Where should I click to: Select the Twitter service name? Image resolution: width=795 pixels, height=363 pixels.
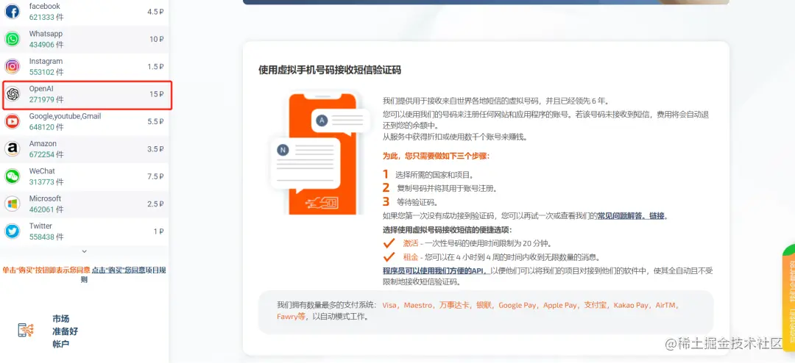(x=40, y=226)
